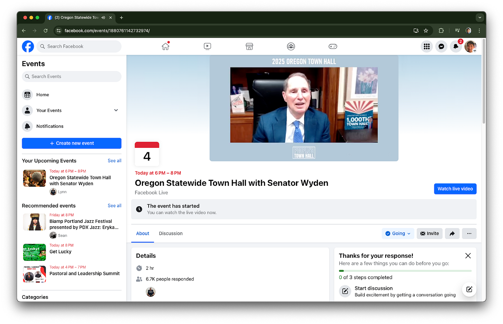Open the Groups icon

coord(291,46)
